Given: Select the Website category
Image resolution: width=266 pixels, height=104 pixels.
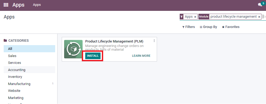Looking at the screenshot, I should (29, 91).
